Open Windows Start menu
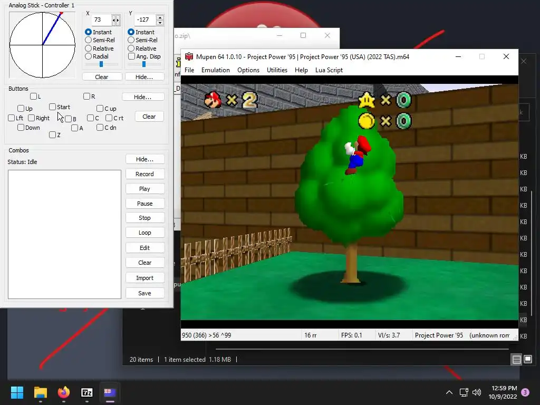The width and height of the screenshot is (540, 405). tap(17, 392)
